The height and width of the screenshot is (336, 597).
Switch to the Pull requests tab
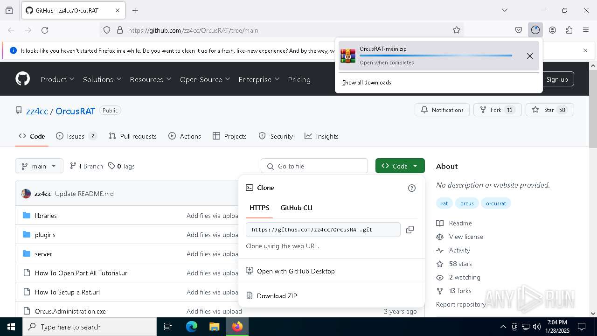(133, 136)
